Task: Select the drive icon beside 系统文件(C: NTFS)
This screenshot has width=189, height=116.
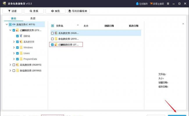Action: click(x=14, y=24)
